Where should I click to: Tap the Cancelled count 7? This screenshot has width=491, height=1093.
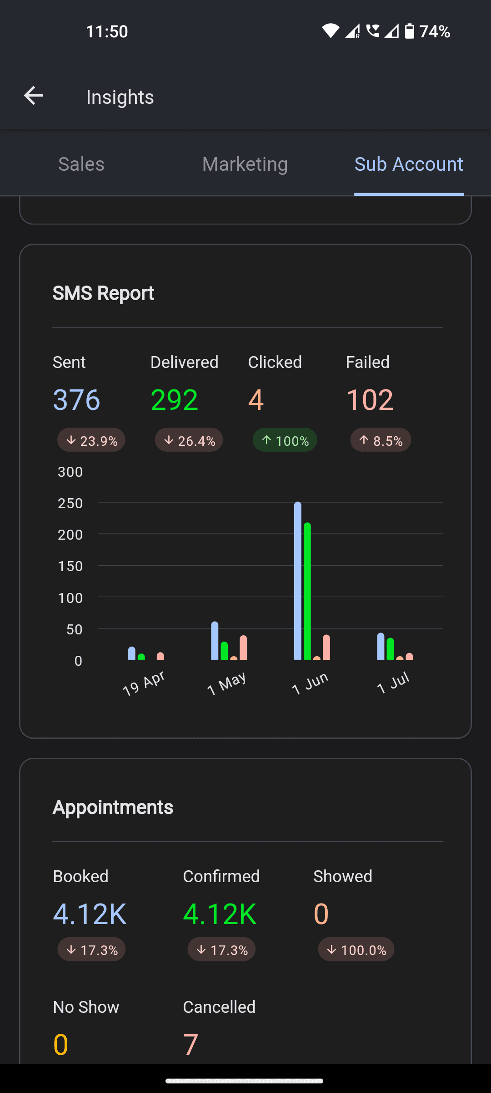coord(190,1045)
